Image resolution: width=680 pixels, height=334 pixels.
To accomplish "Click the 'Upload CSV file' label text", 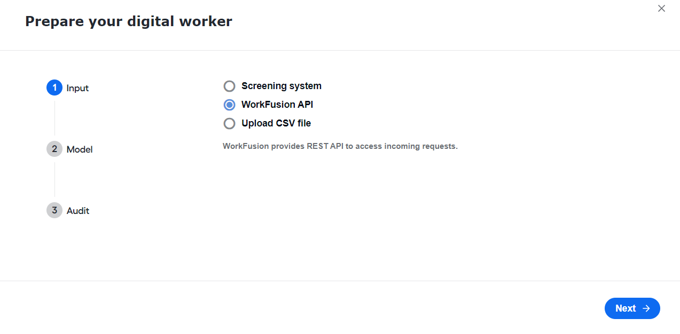I will click(276, 123).
